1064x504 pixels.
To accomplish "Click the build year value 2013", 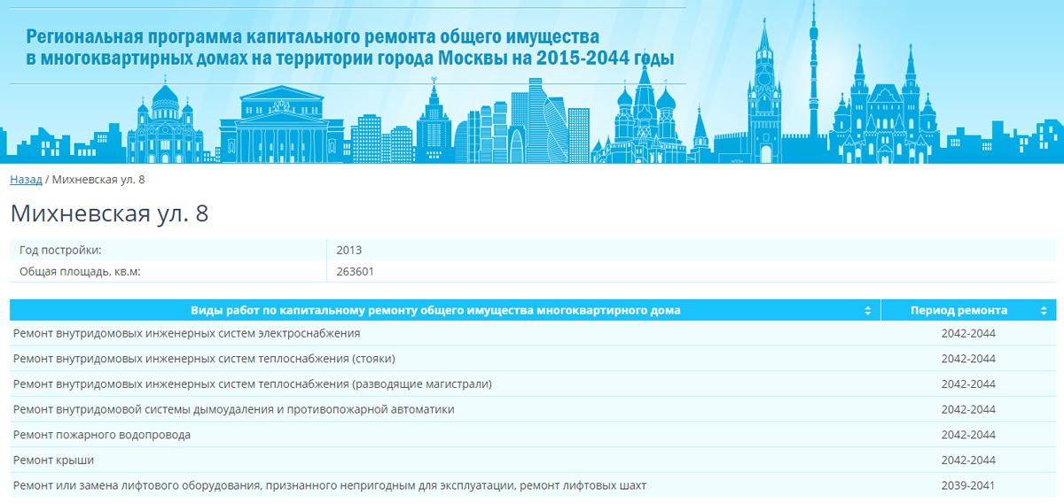I will (349, 251).
